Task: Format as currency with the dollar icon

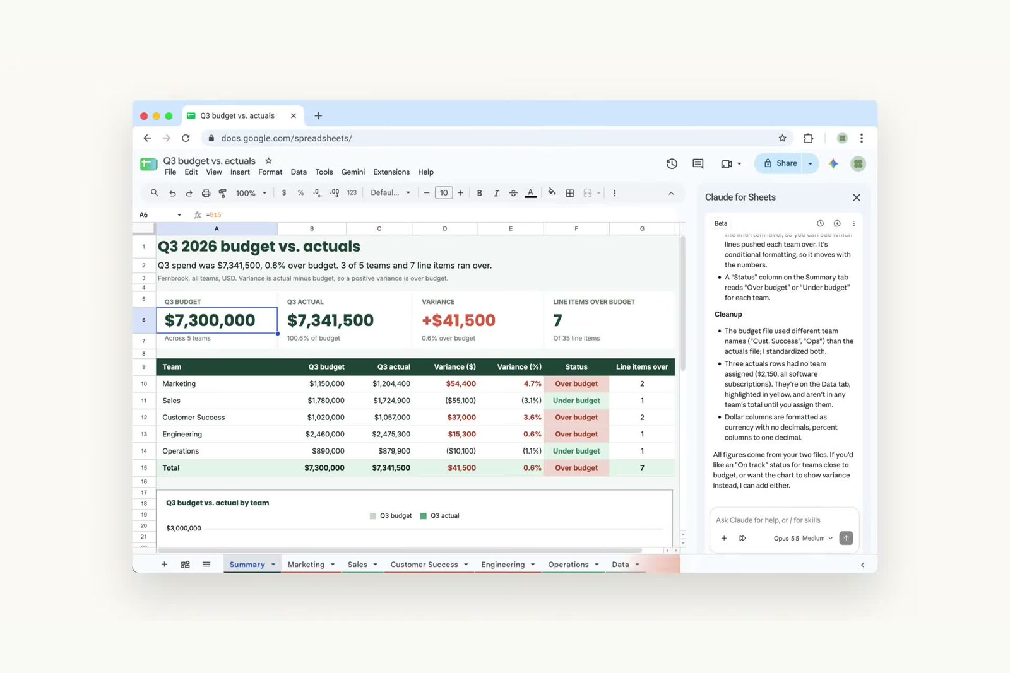Action: click(x=284, y=193)
